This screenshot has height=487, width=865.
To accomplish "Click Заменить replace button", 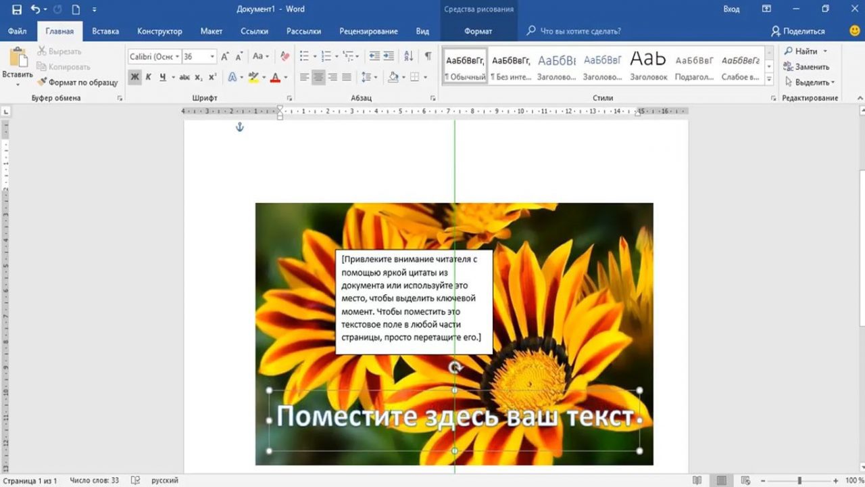I will 806,67.
